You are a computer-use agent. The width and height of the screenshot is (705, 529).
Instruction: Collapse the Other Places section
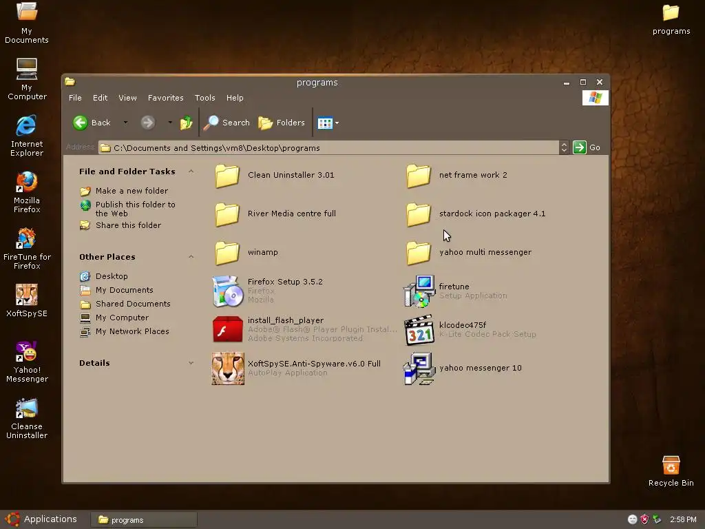coord(191,257)
